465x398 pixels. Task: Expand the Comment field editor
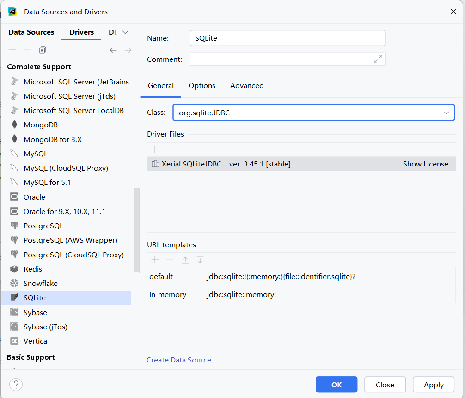(x=378, y=59)
